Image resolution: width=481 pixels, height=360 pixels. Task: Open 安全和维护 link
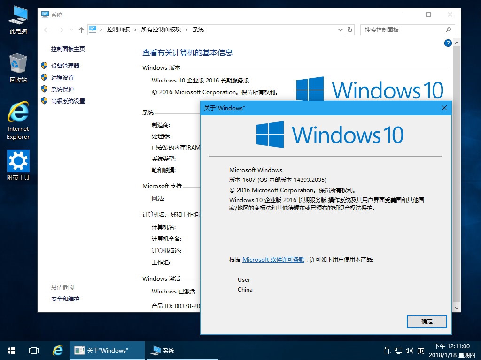pyautogui.click(x=65, y=299)
